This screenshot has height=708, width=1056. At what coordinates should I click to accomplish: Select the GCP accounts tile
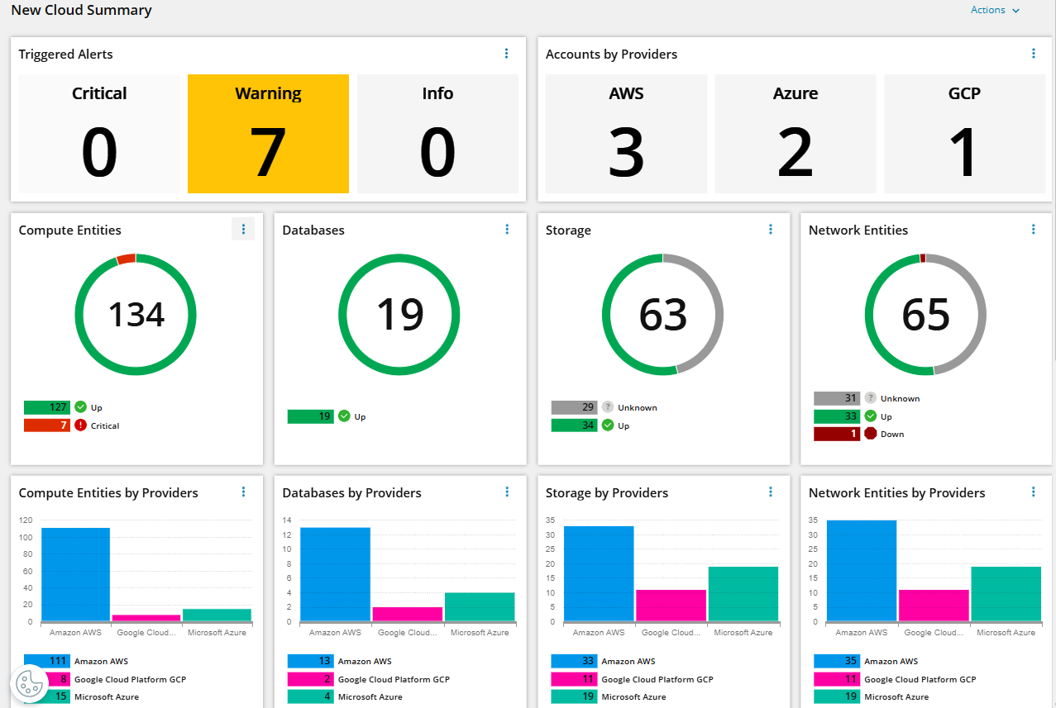click(x=964, y=134)
